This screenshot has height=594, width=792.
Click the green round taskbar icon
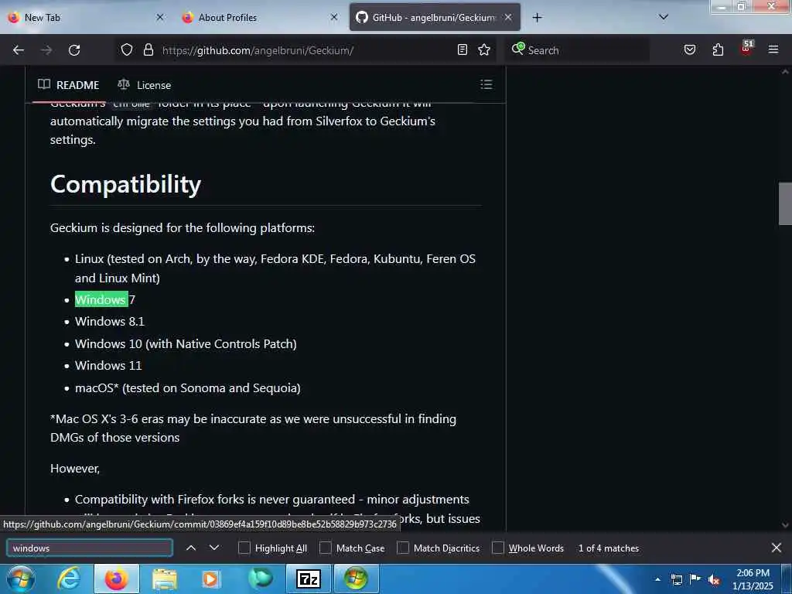pos(261,579)
